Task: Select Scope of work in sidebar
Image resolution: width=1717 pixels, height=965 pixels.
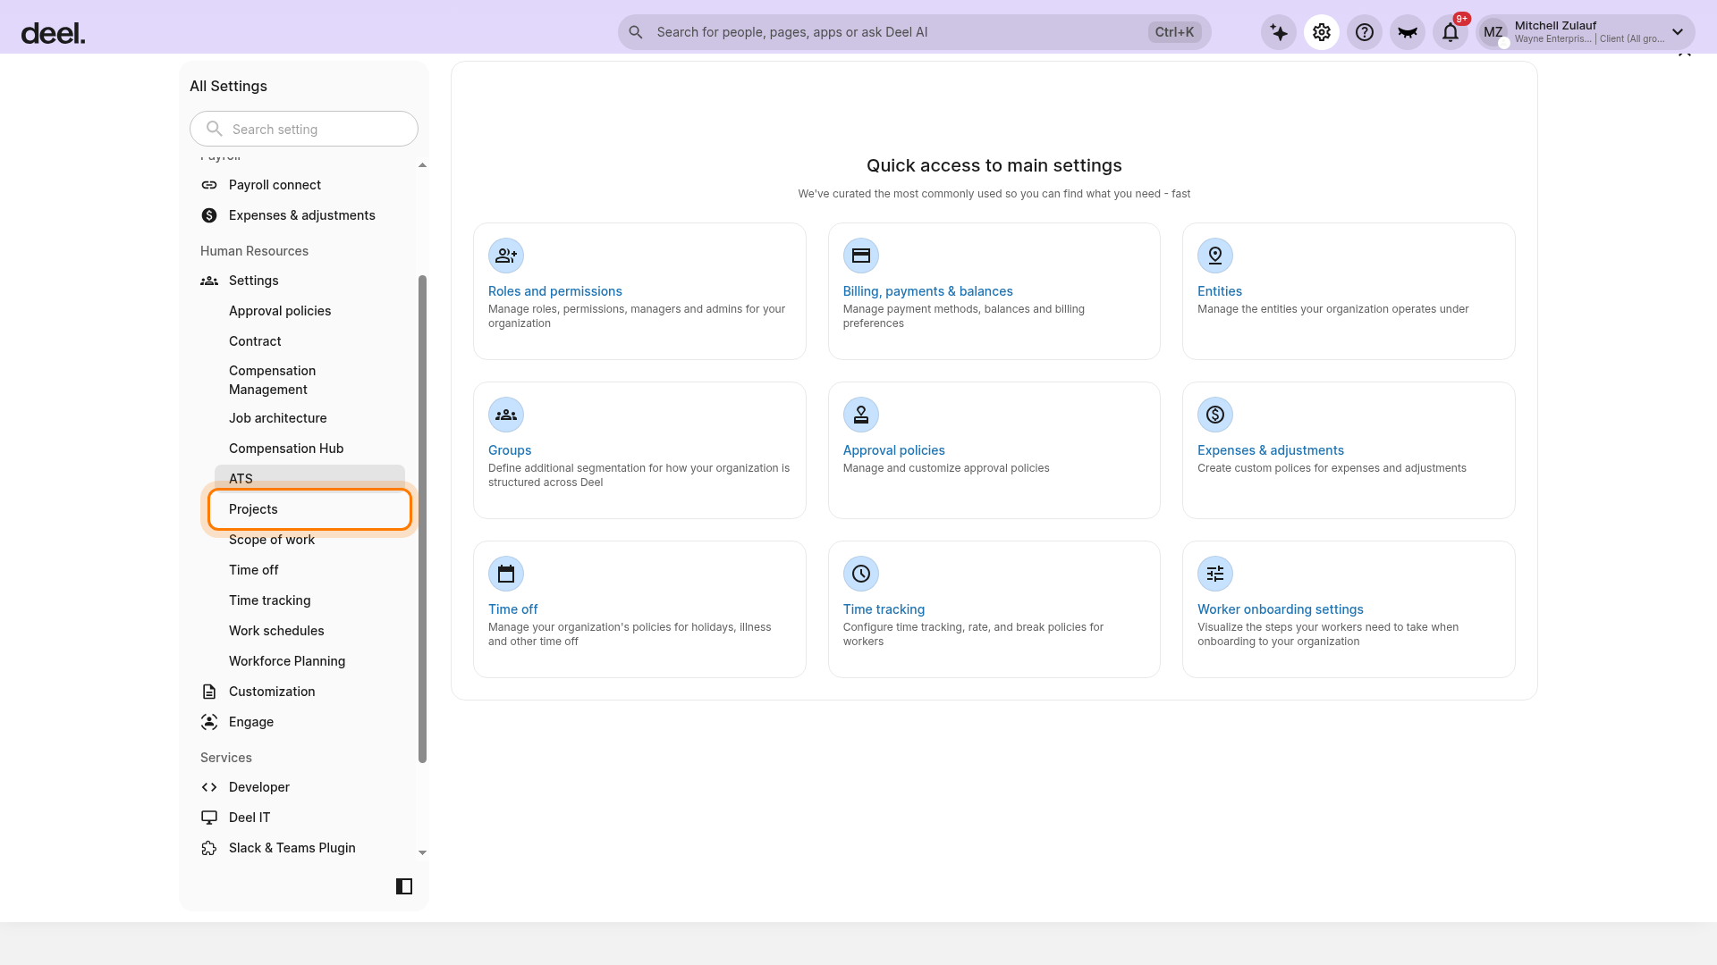Action: [272, 540]
